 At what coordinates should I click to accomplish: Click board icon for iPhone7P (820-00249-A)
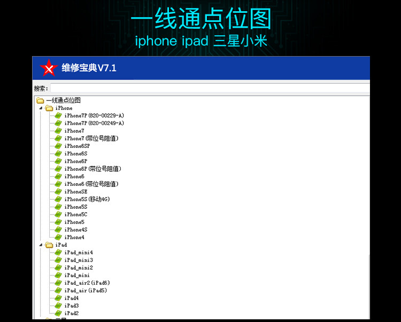[58, 123]
